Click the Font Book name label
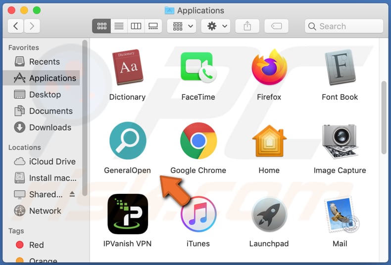391x265 pixels. click(x=340, y=97)
